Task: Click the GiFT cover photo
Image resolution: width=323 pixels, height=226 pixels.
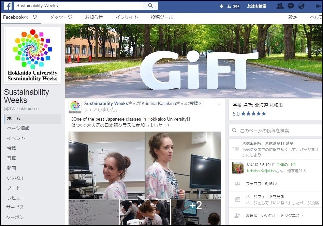Action: click(x=194, y=61)
